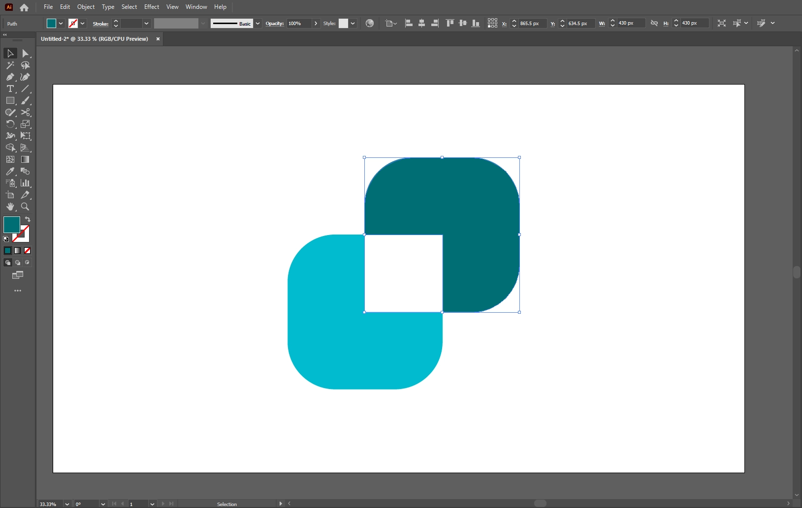Viewport: 802px width, 508px height.
Task: Open the Edit Toolbar three-dots button
Action: tap(18, 291)
